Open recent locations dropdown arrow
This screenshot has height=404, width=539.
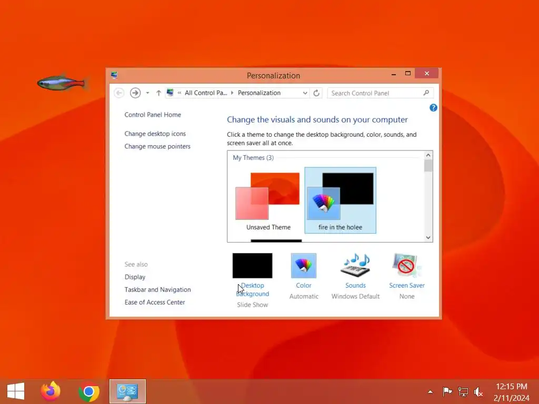click(x=147, y=93)
